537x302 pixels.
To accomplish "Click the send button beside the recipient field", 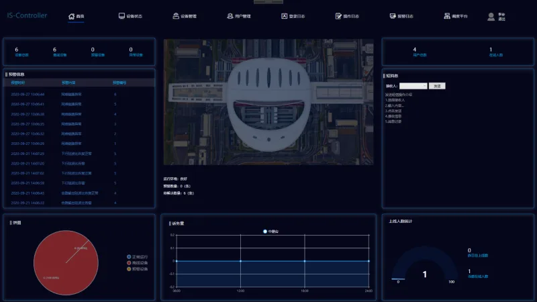I will [x=437, y=86].
